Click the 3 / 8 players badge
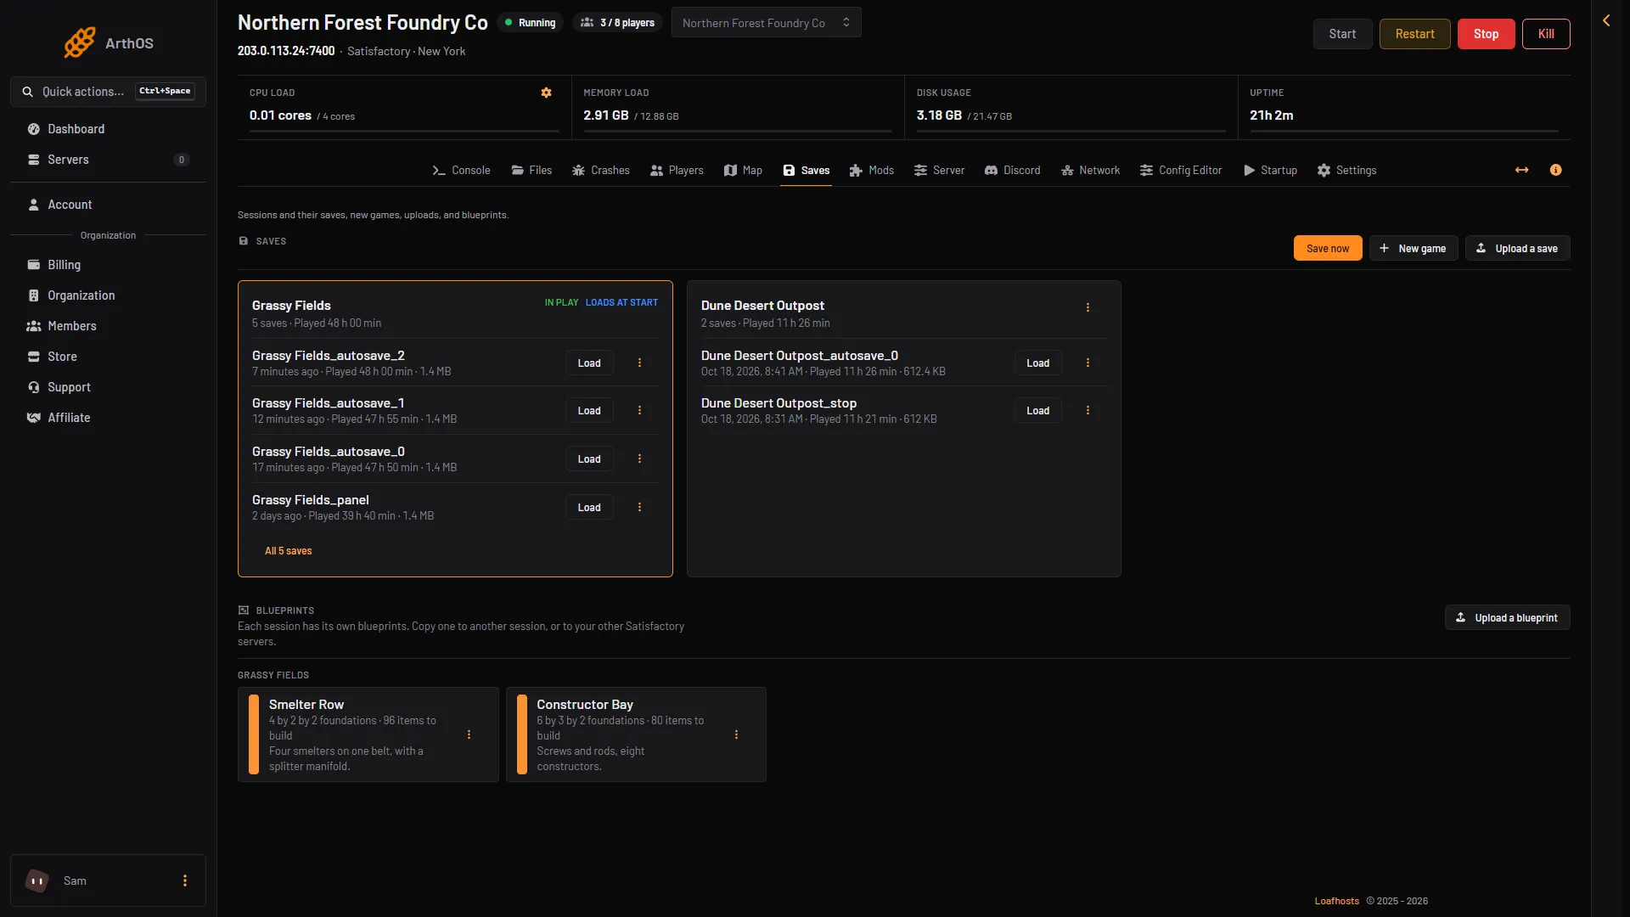 point(617,23)
